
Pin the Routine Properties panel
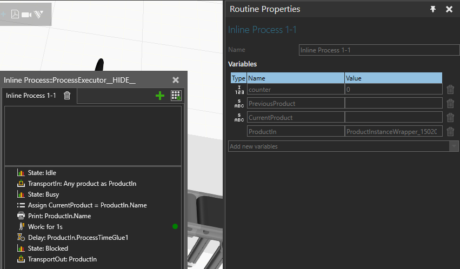coord(433,9)
